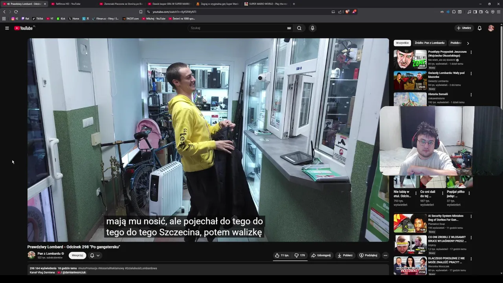This screenshot has width=503, height=283.
Task: Open options for Historia Somalii video
Action: tap(471, 95)
